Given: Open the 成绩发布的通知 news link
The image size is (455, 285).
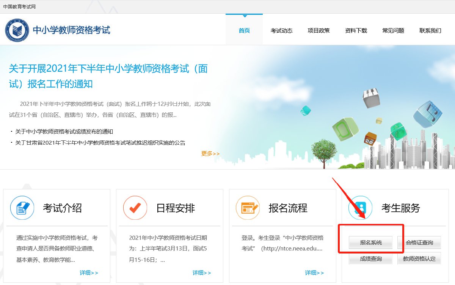Looking at the screenshot, I should tap(64, 132).
